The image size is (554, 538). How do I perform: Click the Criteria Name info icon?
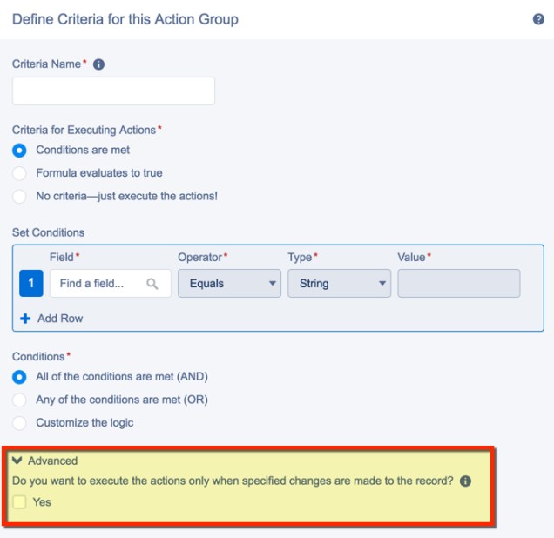98,64
